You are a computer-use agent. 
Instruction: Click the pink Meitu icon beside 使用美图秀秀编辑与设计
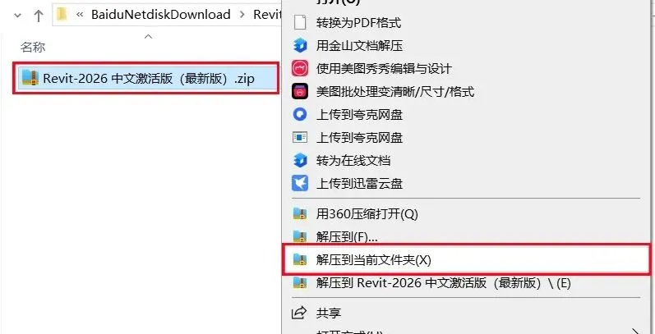300,68
